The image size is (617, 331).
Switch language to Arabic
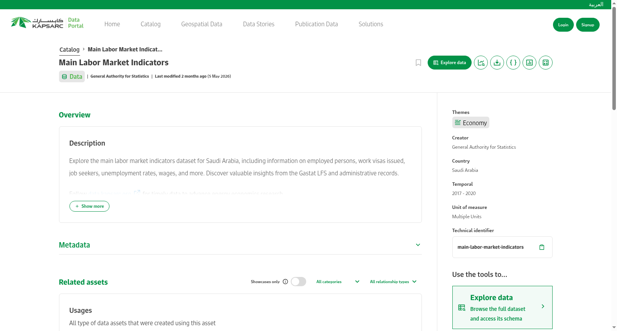[x=596, y=4]
